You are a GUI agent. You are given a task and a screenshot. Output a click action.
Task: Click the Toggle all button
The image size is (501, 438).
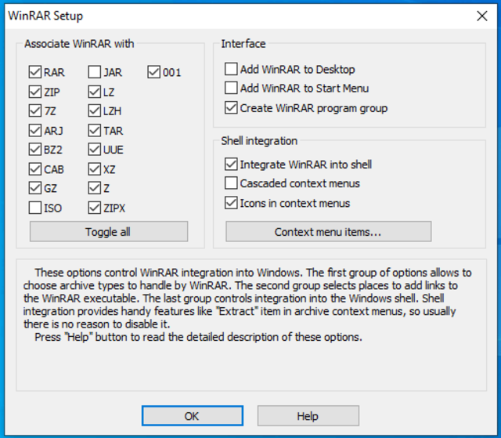tap(109, 231)
